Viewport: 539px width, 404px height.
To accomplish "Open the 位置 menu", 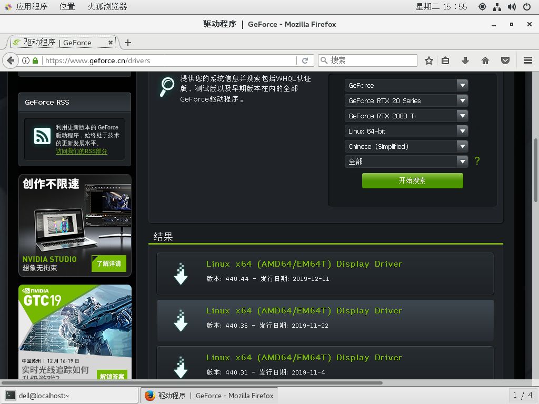I will [67, 6].
